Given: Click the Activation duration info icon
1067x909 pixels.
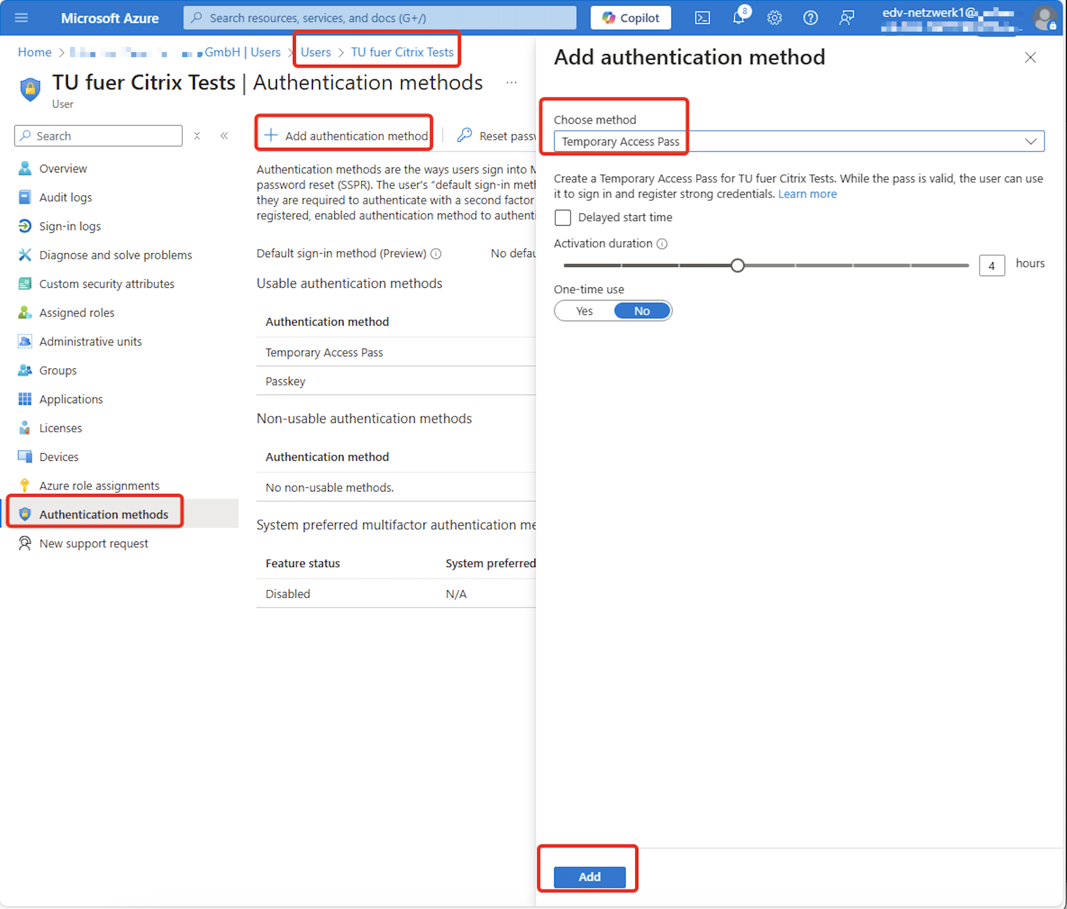Looking at the screenshot, I should (x=662, y=244).
